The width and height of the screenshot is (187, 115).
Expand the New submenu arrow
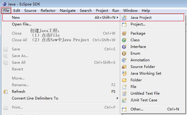117,18
